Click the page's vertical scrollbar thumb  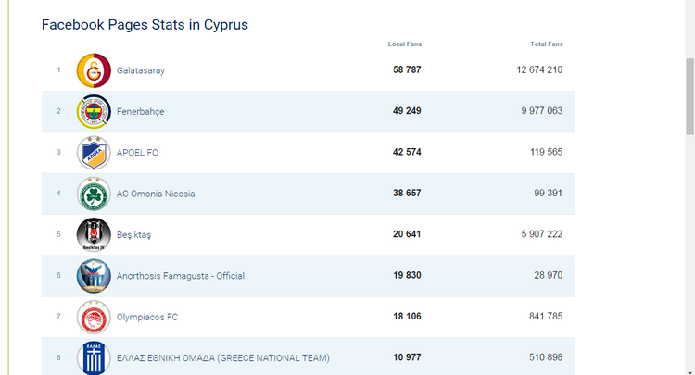coord(690,96)
